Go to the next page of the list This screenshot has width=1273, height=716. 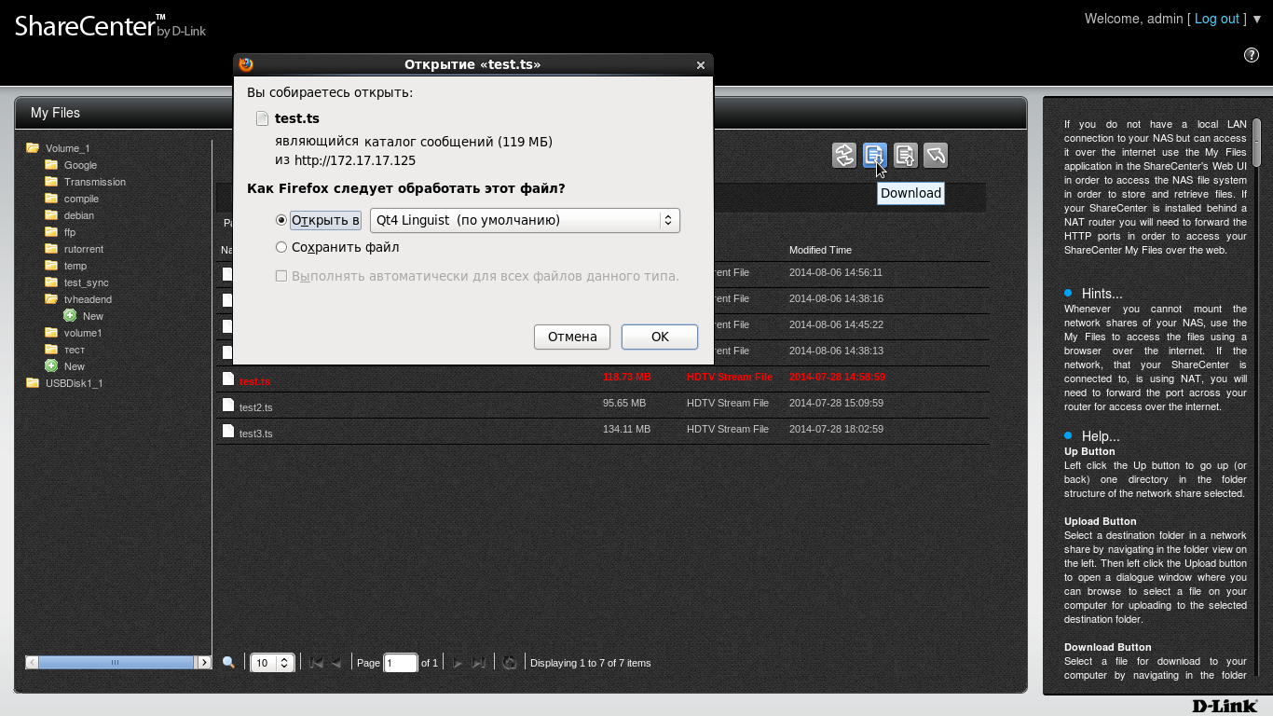click(x=458, y=663)
